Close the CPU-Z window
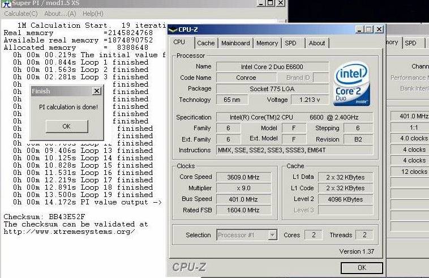The width and height of the screenshot is (429, 278). pos(379,29)
